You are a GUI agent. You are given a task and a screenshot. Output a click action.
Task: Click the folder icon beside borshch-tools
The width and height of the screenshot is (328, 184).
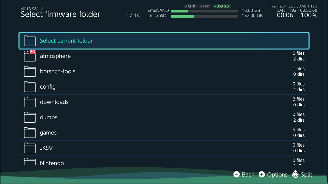coord(30,71)
